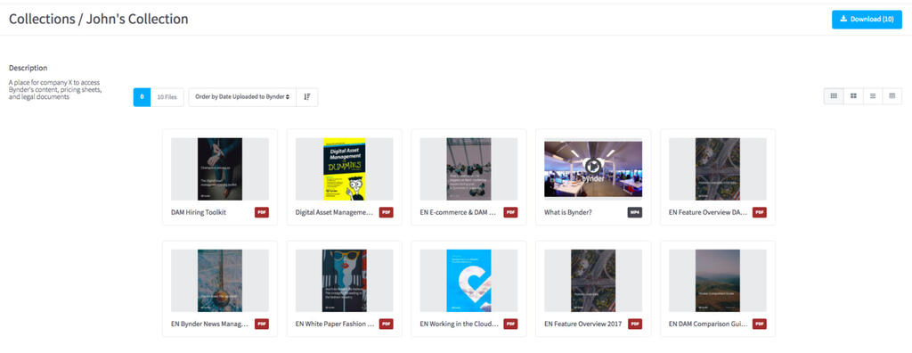The image size is (912, 353).
Task: Click PDF badge on DAM Hiring Toolkit
Action: [262, 213]
